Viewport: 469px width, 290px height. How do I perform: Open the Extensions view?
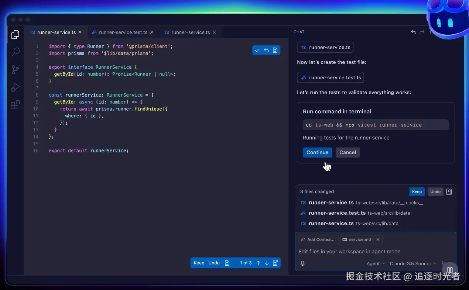pos(15,105)
